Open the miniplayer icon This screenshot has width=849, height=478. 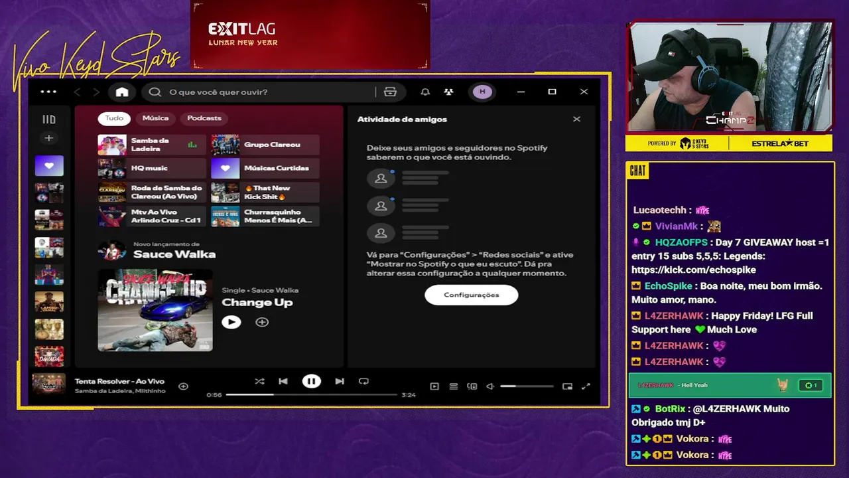pos(567,386)
